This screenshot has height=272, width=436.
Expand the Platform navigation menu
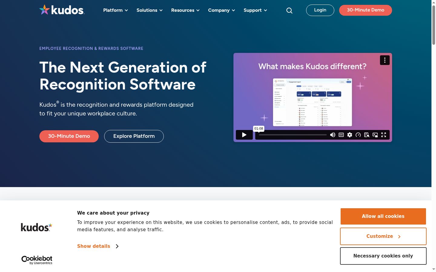click(115, 10)
